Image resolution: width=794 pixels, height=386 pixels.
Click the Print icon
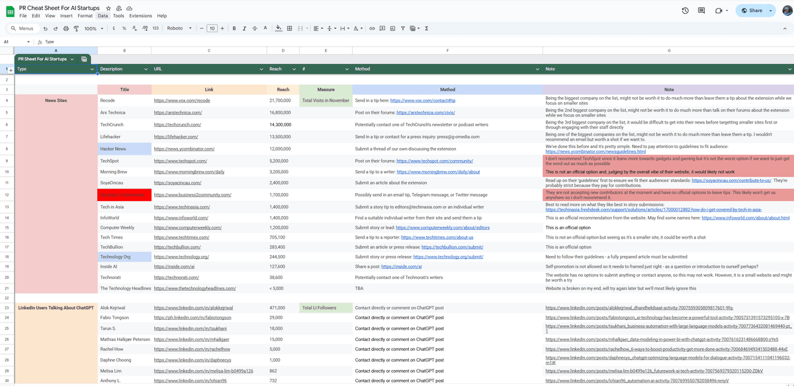coord(66,28)
